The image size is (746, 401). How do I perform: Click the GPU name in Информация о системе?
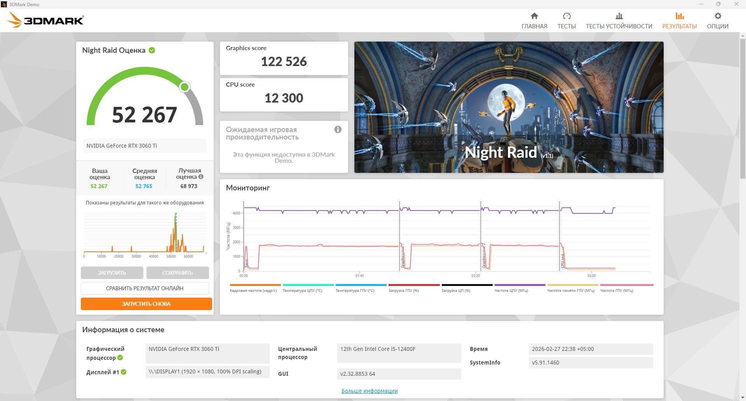point(207,353)
